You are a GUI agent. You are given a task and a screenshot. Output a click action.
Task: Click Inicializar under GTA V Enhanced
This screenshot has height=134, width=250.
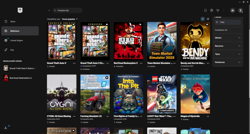85,69
